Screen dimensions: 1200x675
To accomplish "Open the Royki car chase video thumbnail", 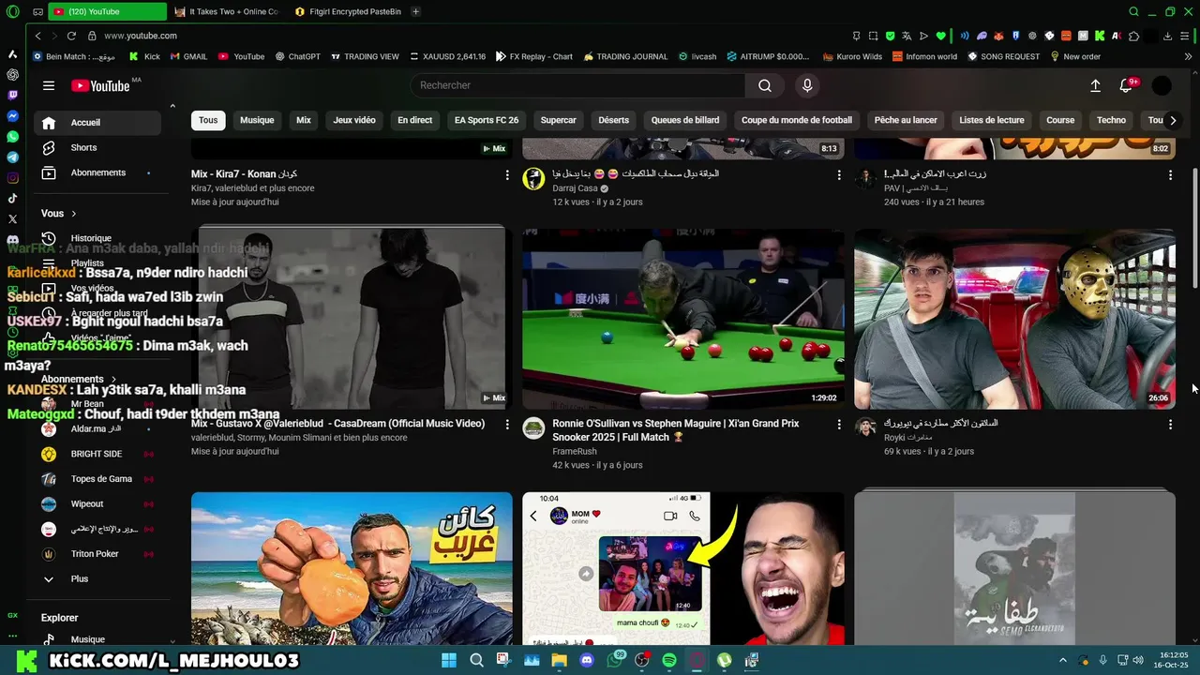I will [1014, 319].
